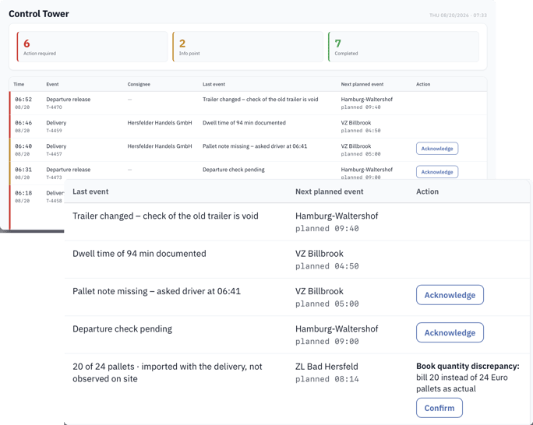
Task: Select the 06:46 time cell
Action: pyautogui.click(x=23, y=123)
